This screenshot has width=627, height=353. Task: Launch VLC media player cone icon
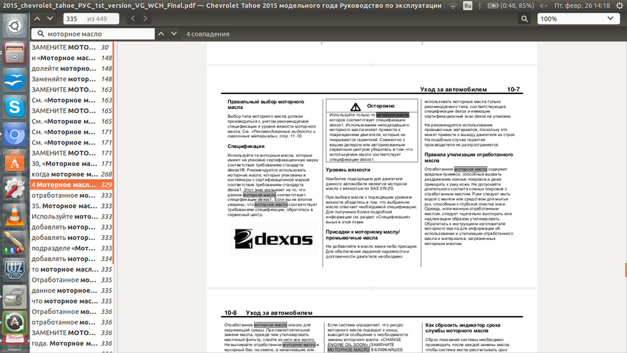point(15,216)
